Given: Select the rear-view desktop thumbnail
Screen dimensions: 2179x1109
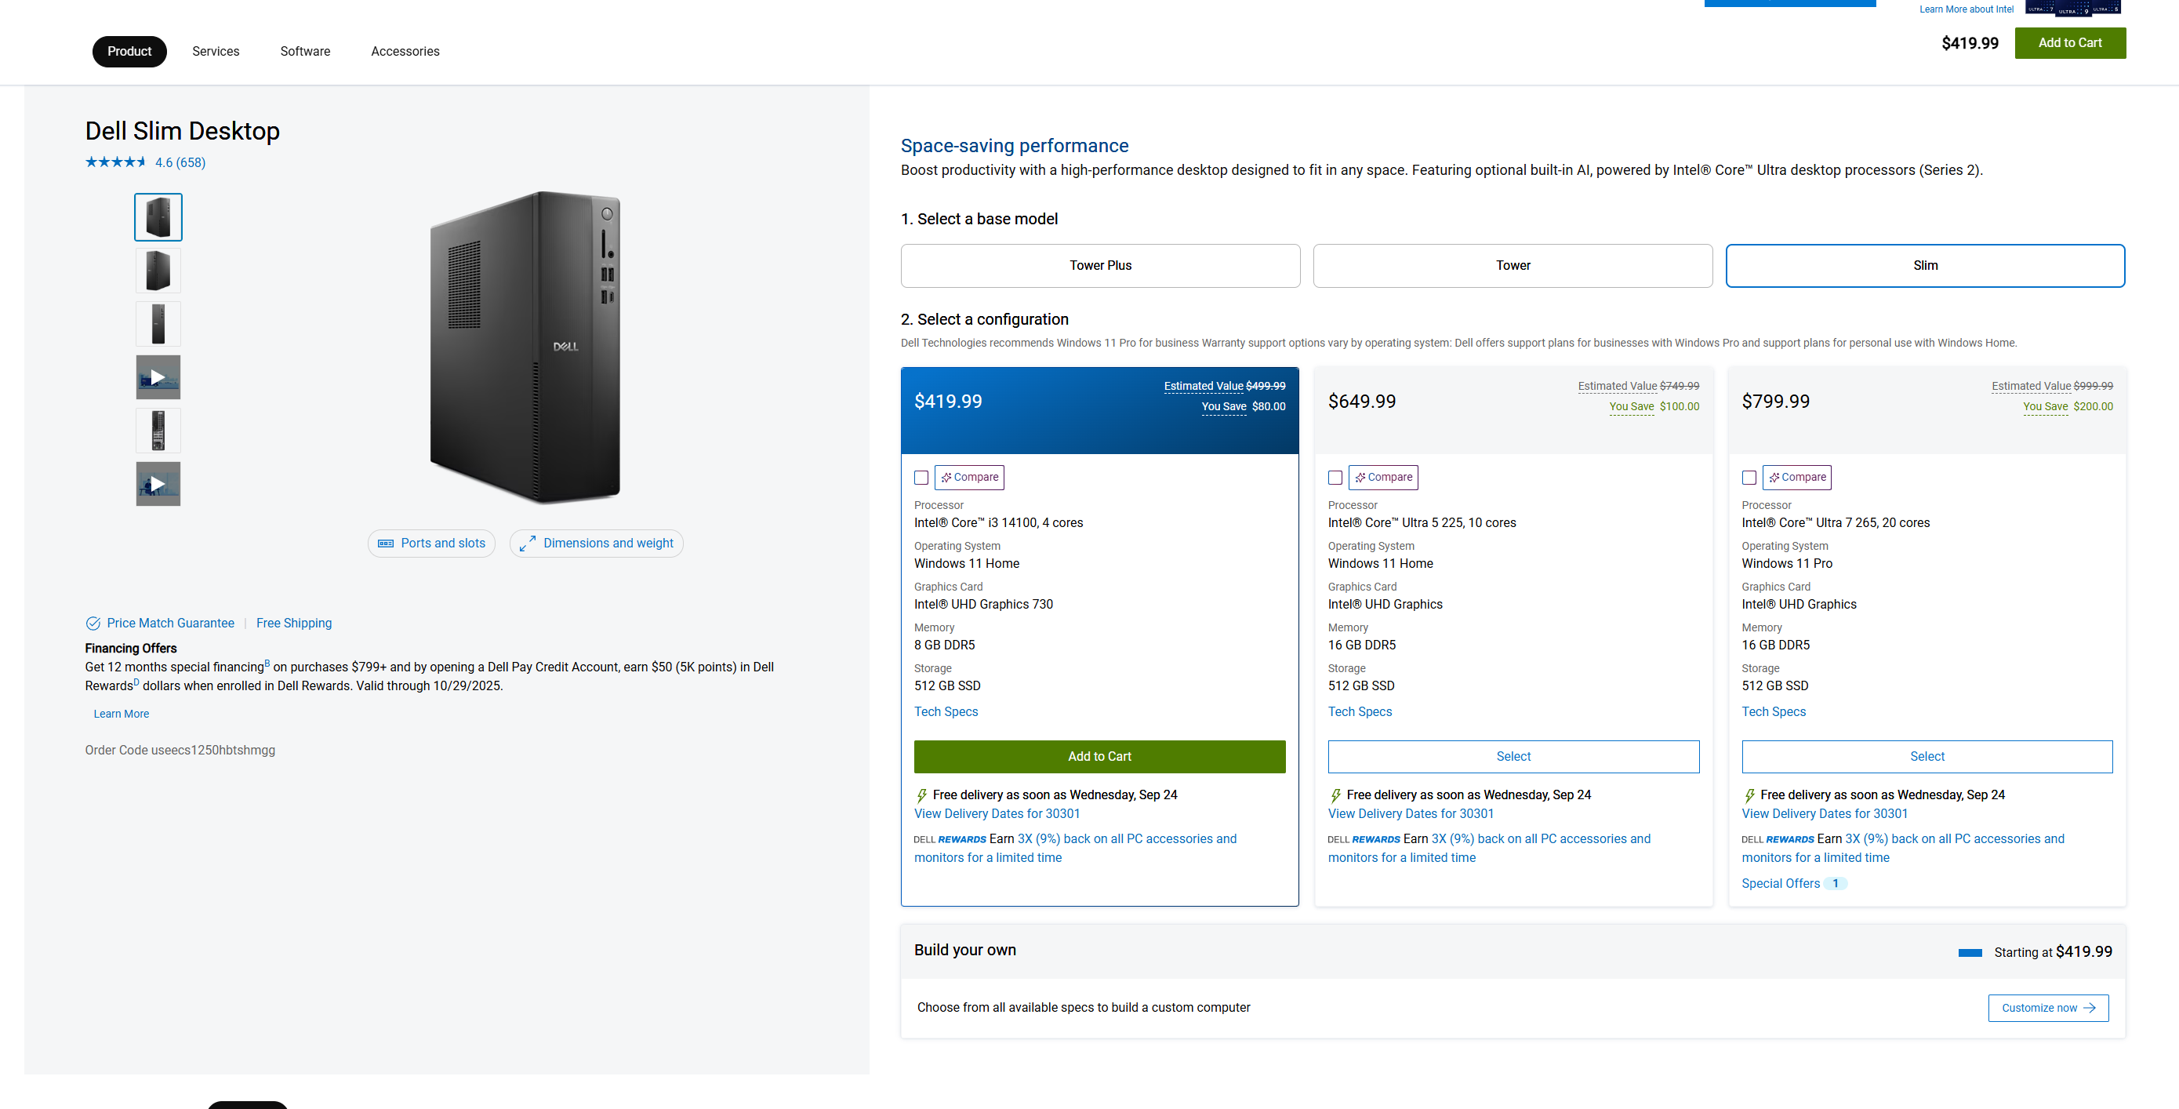Looking at the screenshot, I should pos(158,431).
